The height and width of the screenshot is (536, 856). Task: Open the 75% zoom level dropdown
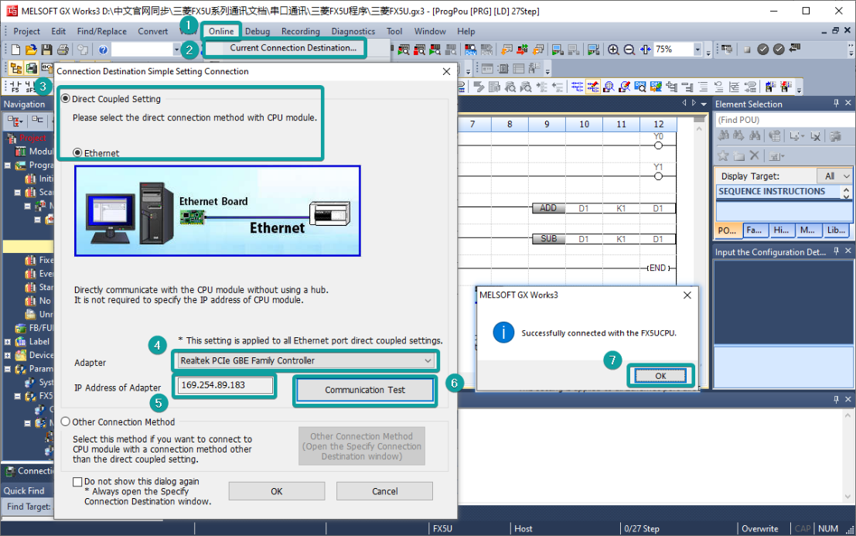[x=697, y=50]
